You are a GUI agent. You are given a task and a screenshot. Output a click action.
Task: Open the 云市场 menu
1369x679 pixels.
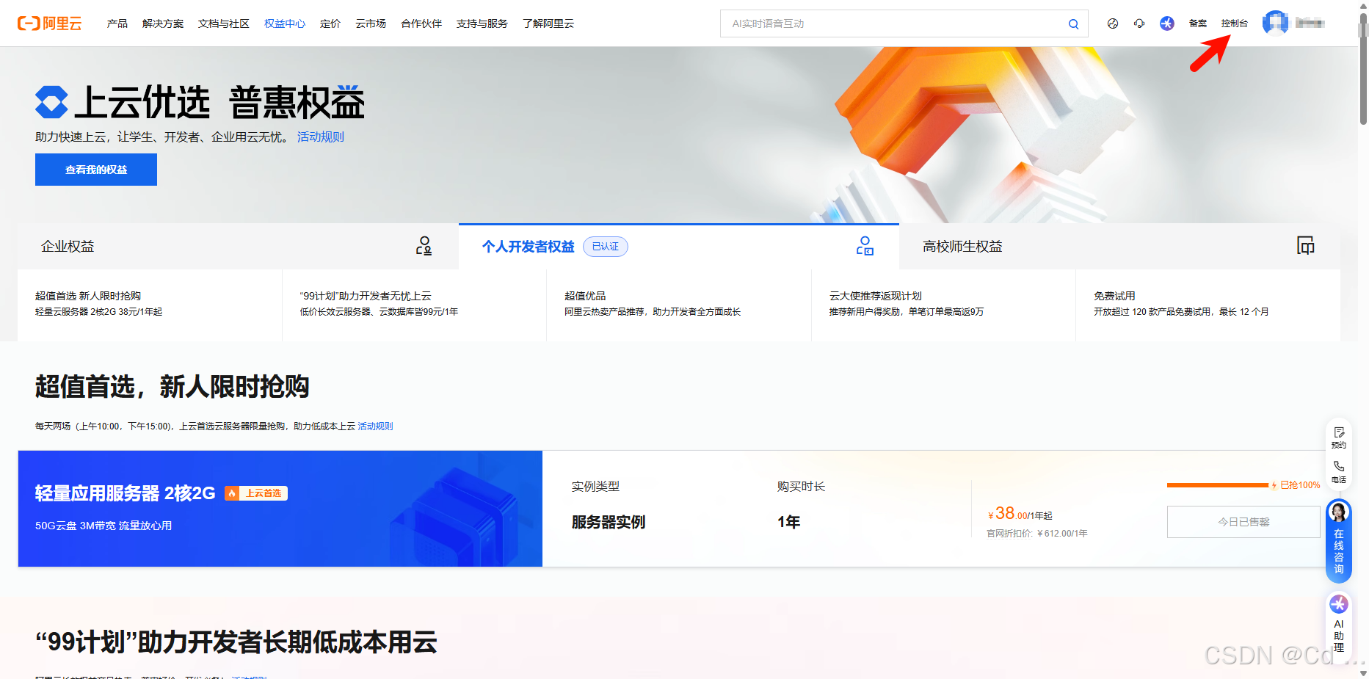click(x=371, y=23)
